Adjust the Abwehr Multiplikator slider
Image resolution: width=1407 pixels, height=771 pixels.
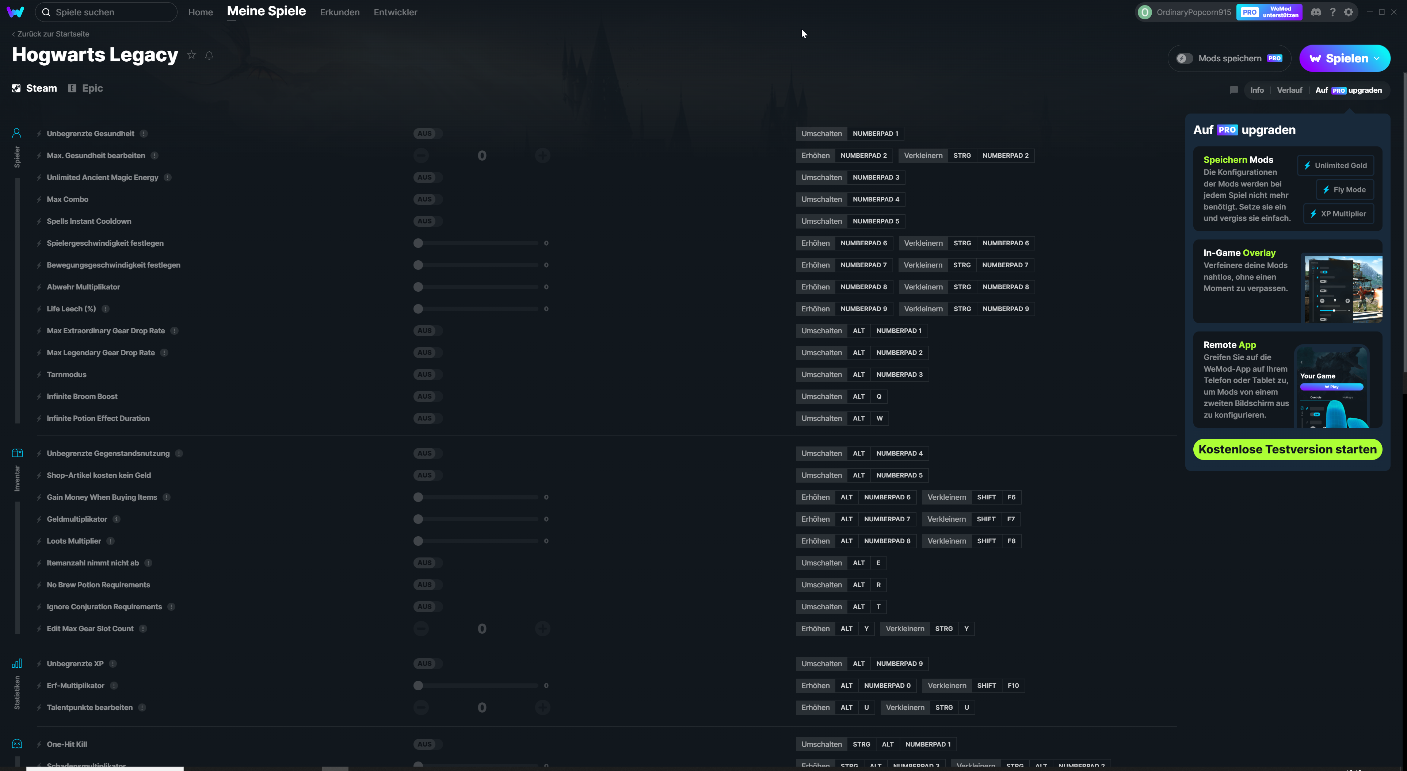click(476, 287)
